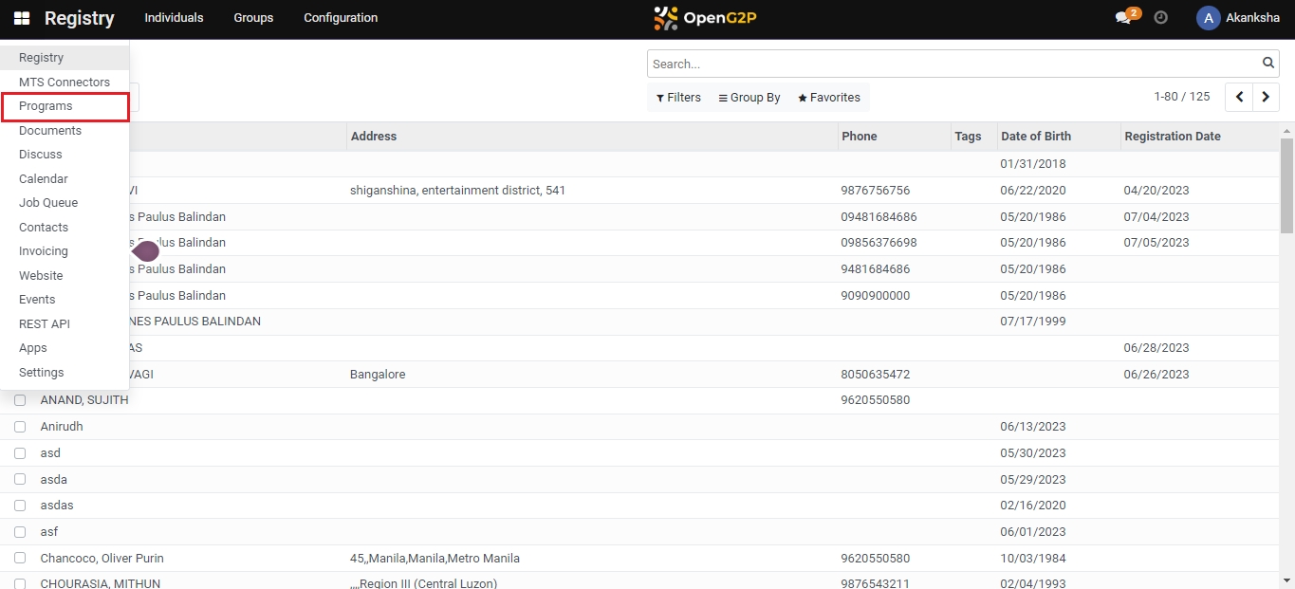Screen dimensions: 1295x589
Task: Open the Configuration top menu
Action: tap(341, 18)
